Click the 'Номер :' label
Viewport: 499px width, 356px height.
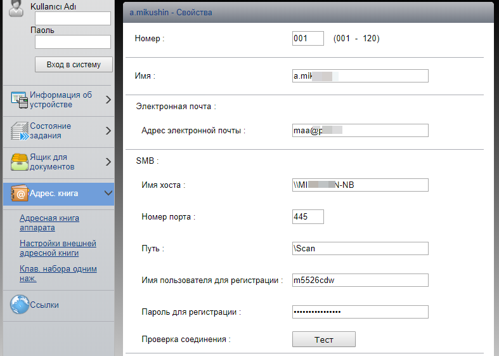point(150,39)
